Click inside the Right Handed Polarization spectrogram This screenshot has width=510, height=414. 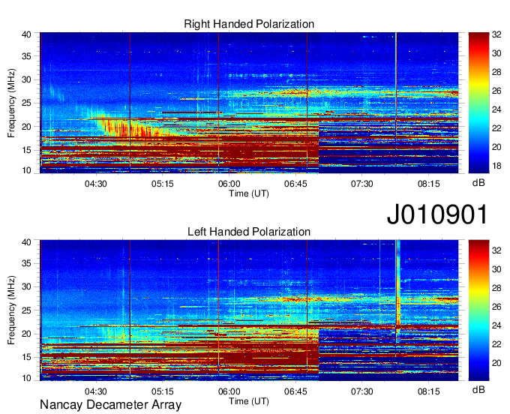click(x=249, y=103)
